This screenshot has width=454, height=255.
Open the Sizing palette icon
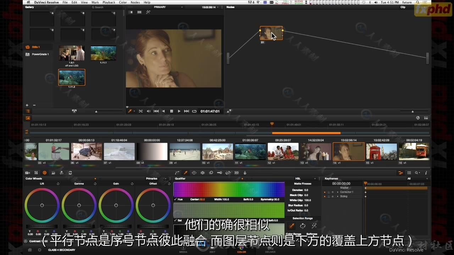[x=228, y=173]
